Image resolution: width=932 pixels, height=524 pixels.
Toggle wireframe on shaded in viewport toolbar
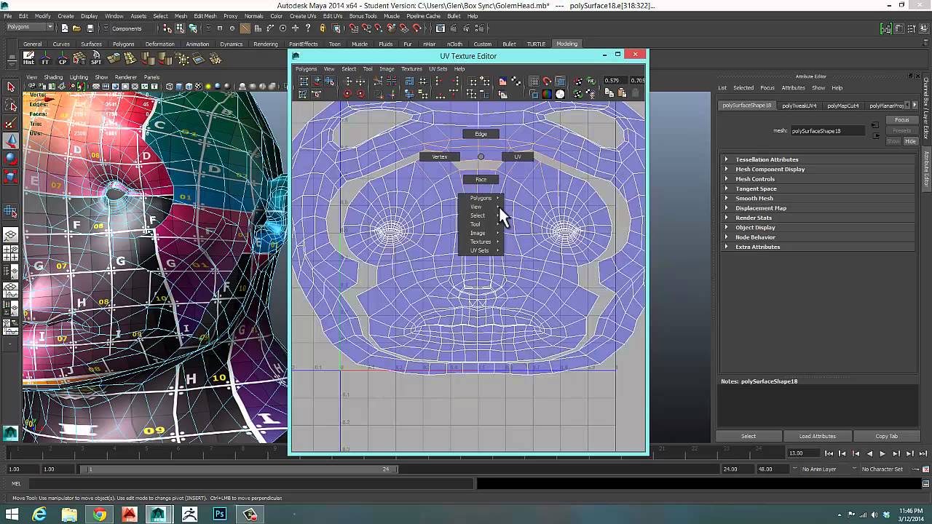(x=189, y=87)
